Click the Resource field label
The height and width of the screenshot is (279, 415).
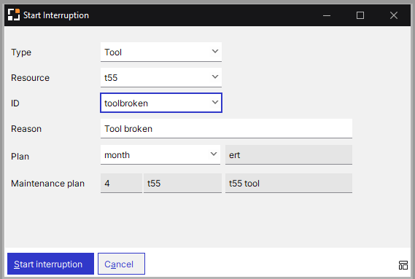30,78
